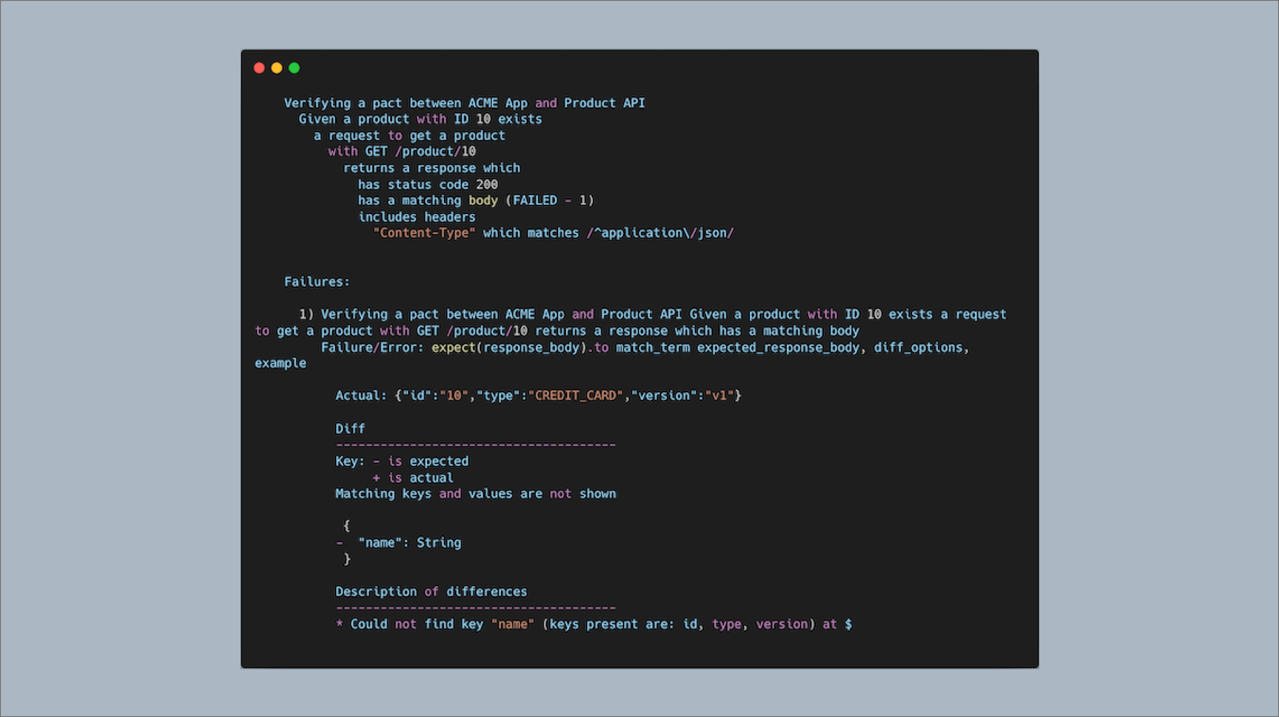Click the regex '/^application\/json/' text

coord(660,233)
